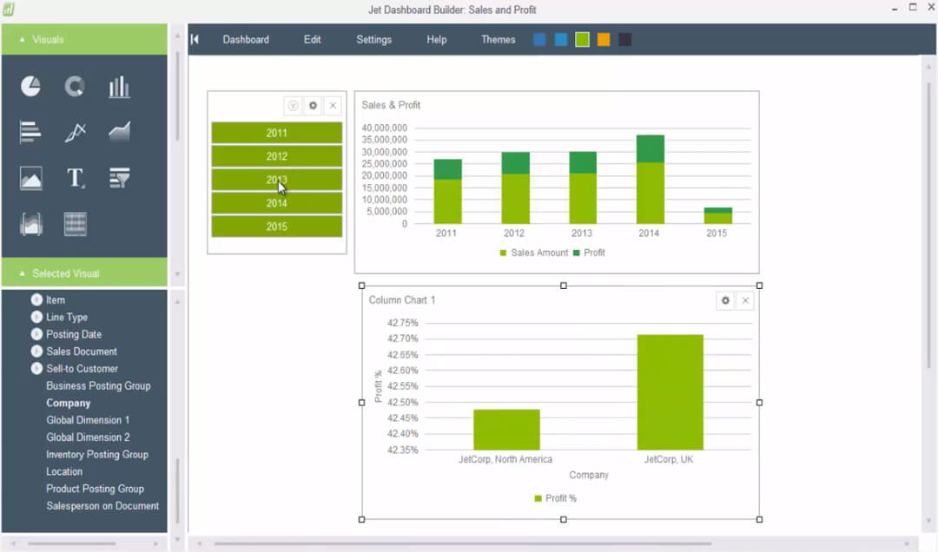Viewport: 938px width, 552px height.
Task: Apply the light blue theme swatch
Action: tap(561, 39)
